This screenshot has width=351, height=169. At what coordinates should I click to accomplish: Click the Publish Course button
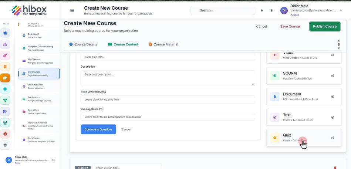[325, 26]
